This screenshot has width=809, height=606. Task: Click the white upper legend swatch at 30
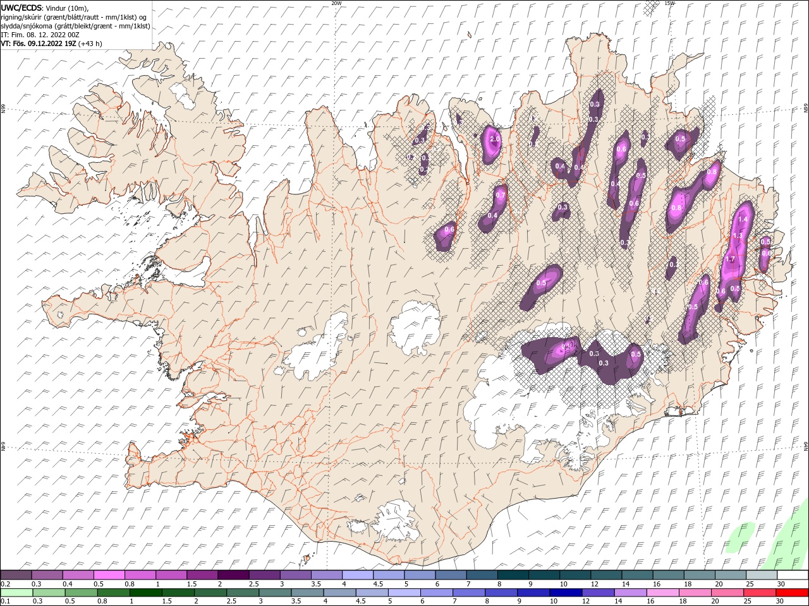[793, 575]
